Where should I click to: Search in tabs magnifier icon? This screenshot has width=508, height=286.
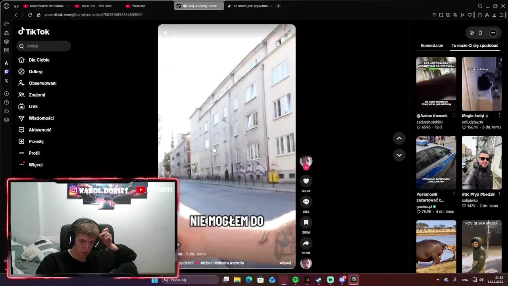click(480, 6)
